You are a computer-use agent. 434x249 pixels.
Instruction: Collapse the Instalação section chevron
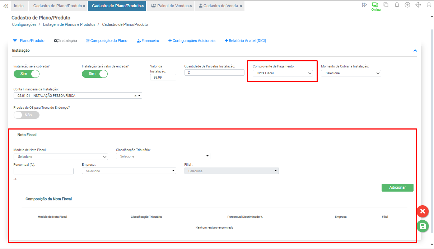[415, 51]
